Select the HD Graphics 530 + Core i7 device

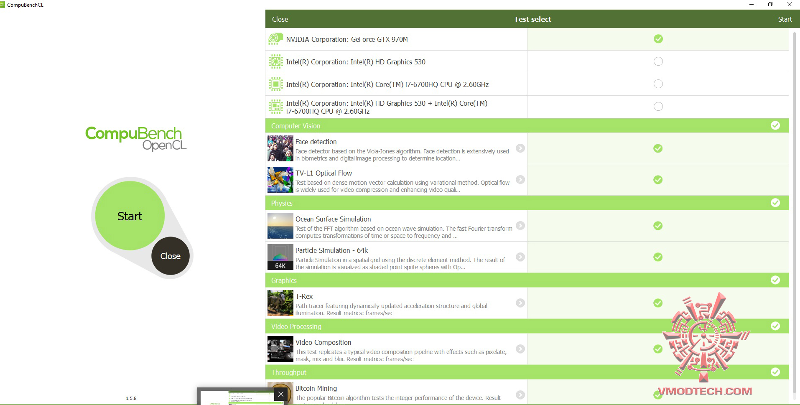[x=658, y=107]
